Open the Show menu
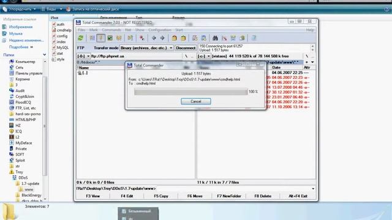The height and width of the screenshot is (220, 392). [140, 30]
